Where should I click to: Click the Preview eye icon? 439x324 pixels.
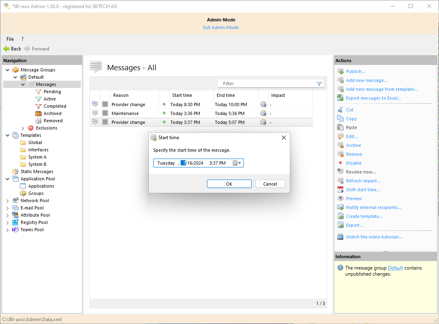click(340, 199)
